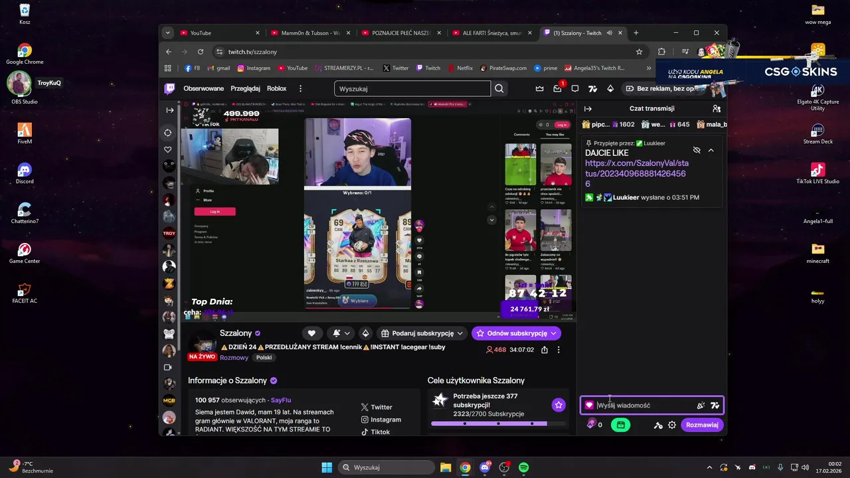Switch to ALE FART! Śnieżyca tab

pyautogui.click(x=491, y=33)
